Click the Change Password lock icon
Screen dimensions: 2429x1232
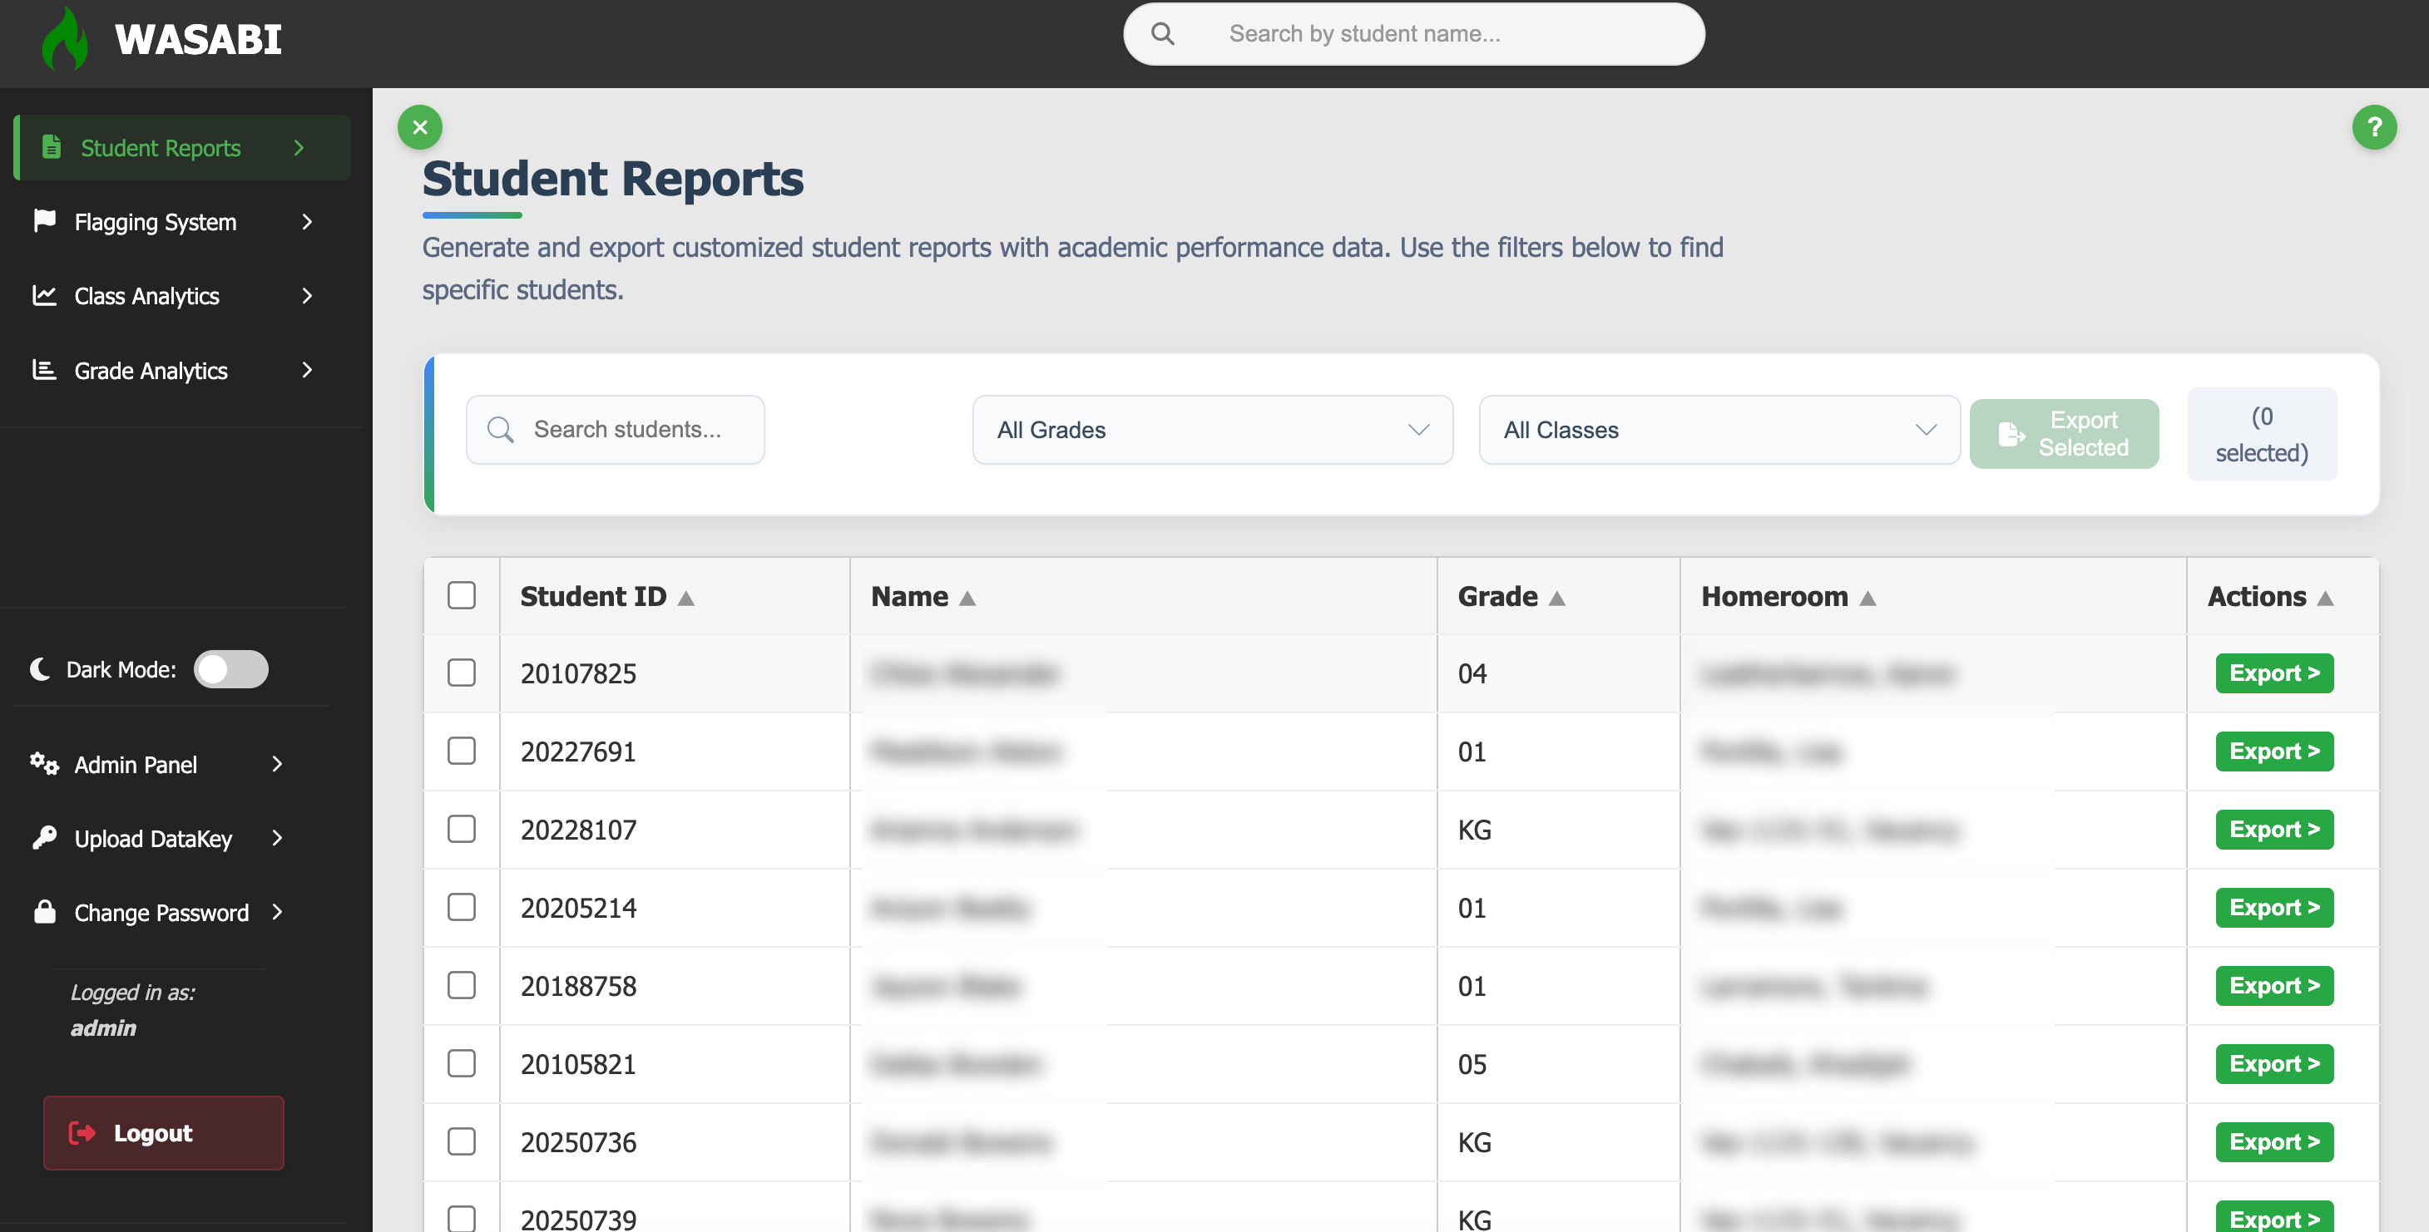(44, 911)
